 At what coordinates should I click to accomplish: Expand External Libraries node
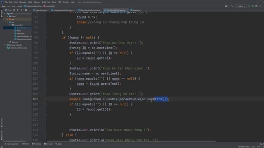[x=5, y=45]
